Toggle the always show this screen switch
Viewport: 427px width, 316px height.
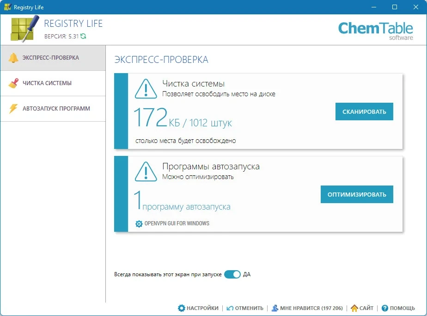(x=232, y=274)
